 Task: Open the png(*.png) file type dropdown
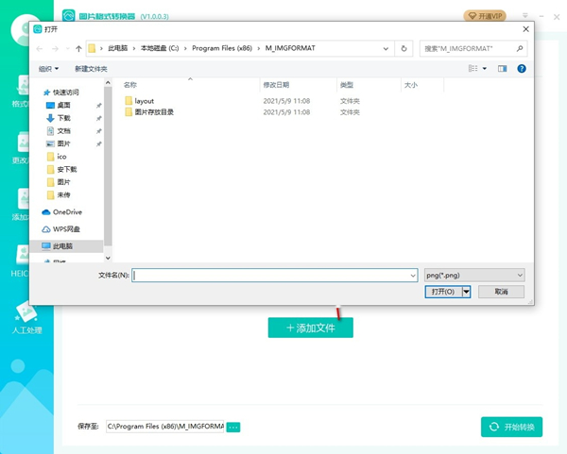click(473, 275)
